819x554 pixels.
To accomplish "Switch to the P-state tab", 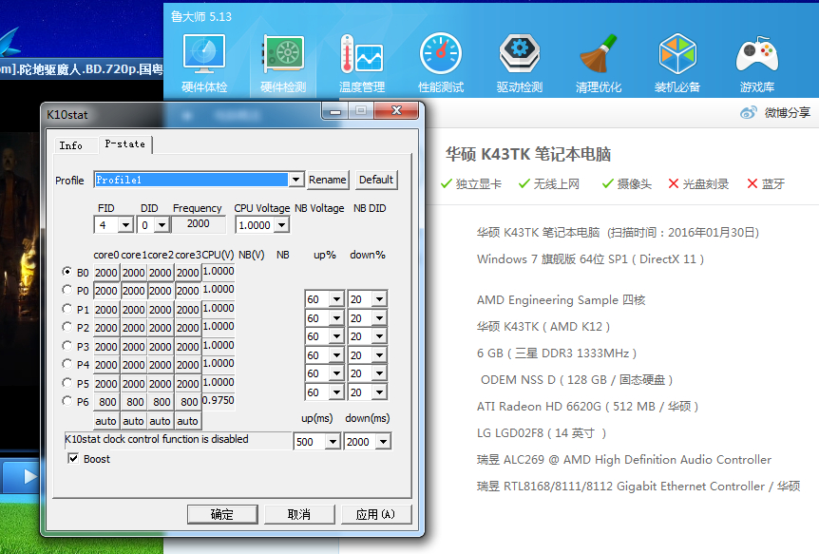I will [124, 144].
